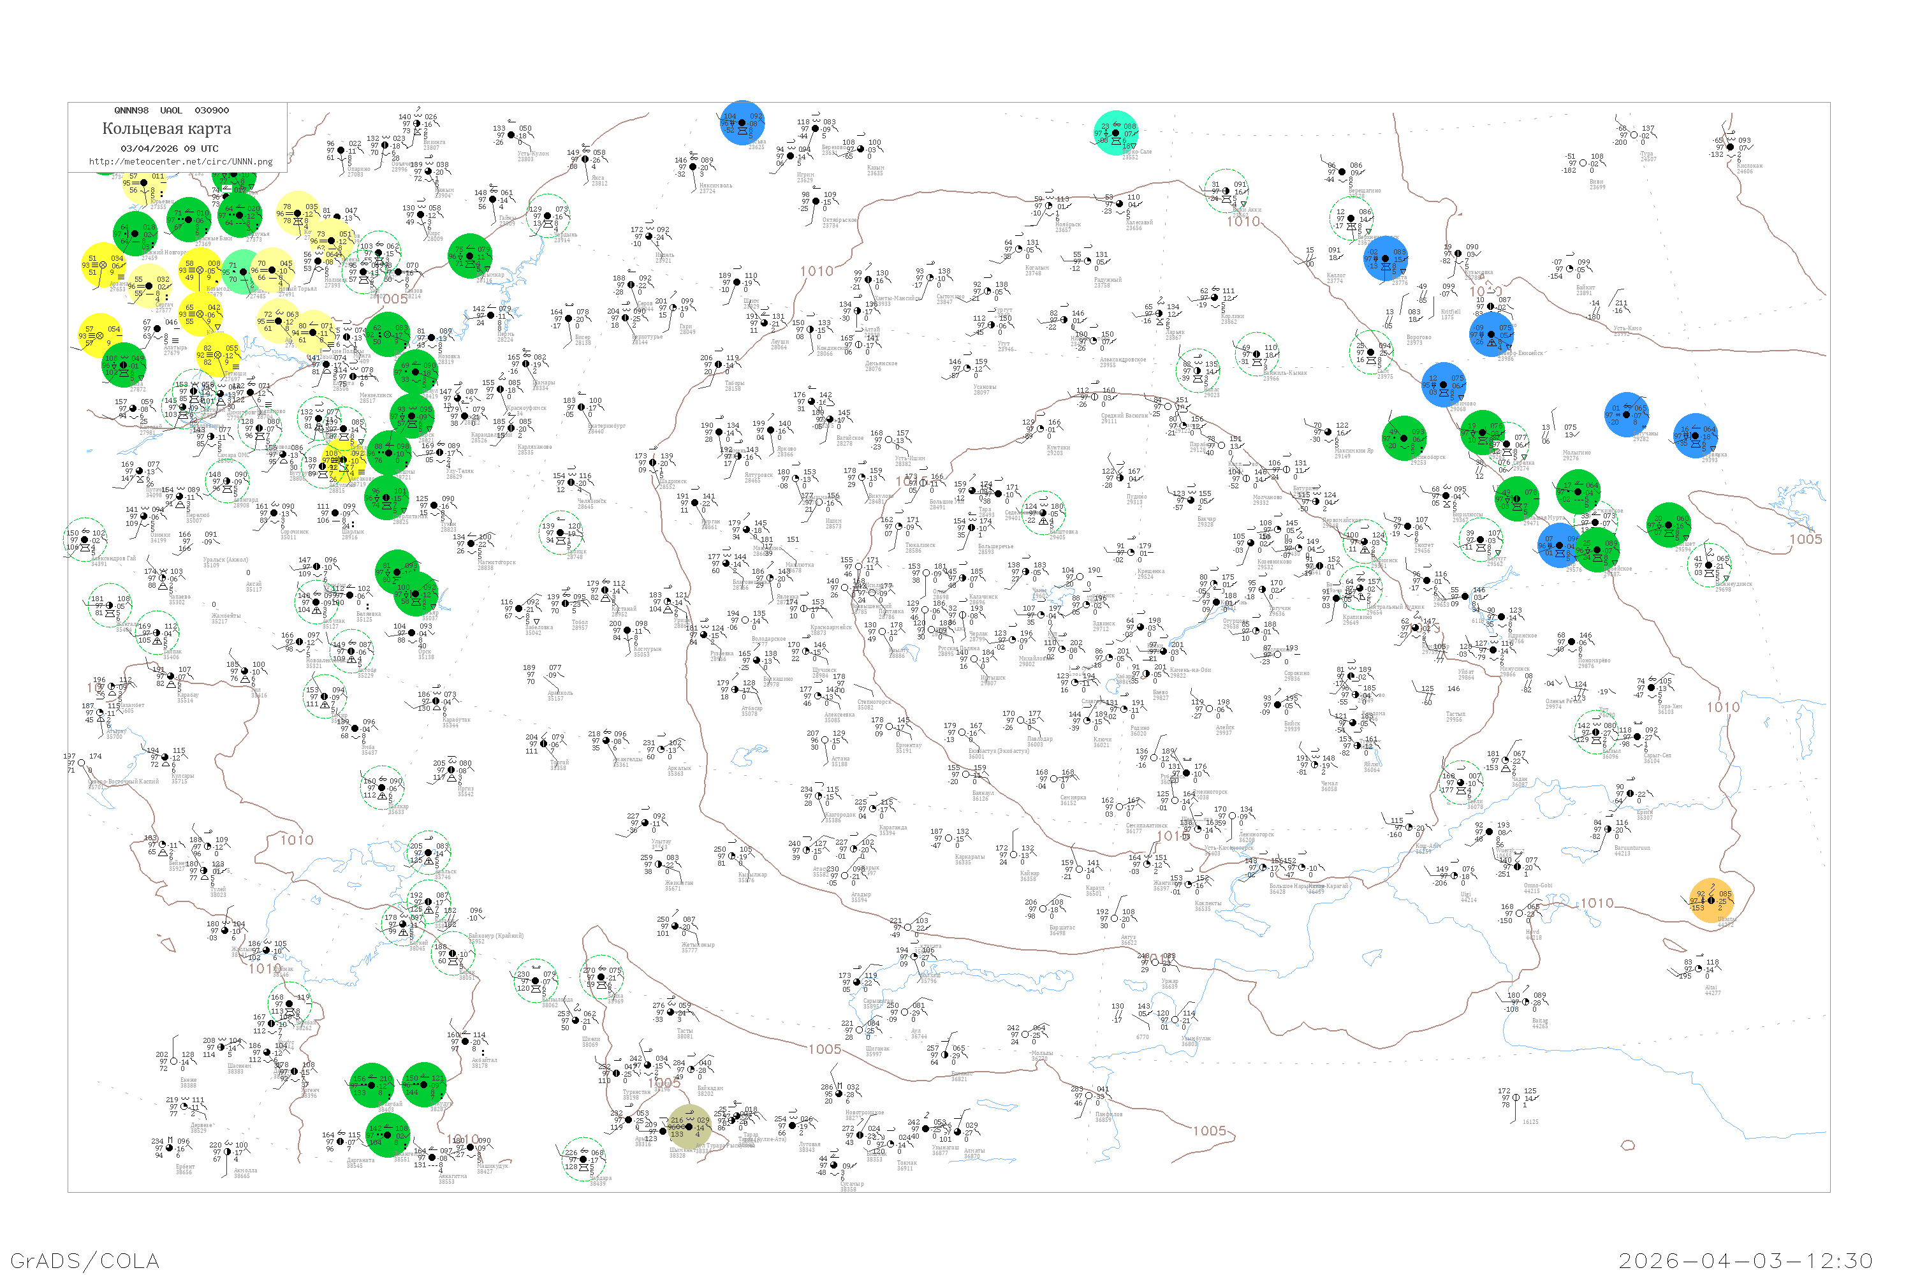Click the green Кудымкар station circle
This screenshot has width=1913, height=1275.
coord(470,256)
